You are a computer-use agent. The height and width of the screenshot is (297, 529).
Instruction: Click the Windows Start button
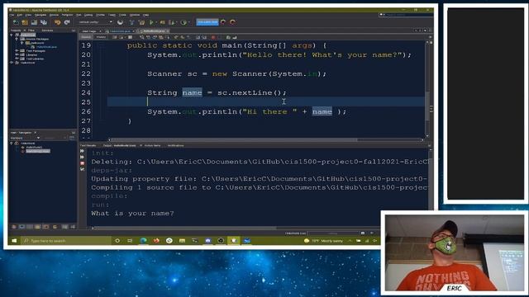tap(14, 240)
